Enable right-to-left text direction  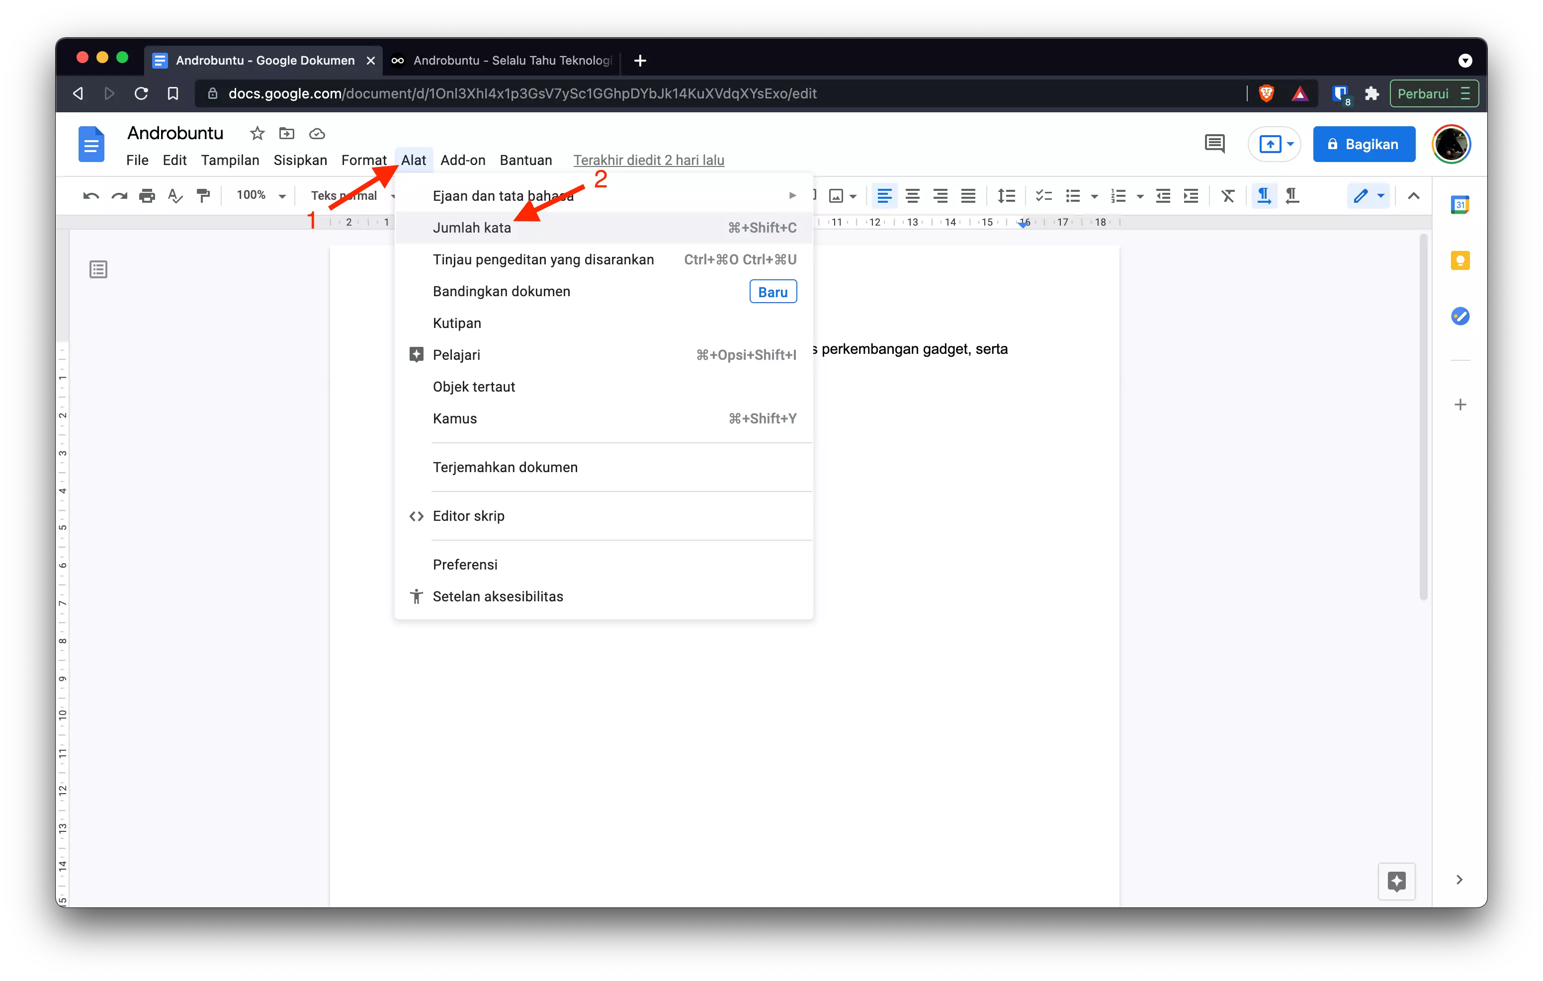tap(1292, 195)
